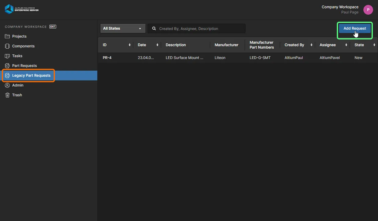Open the Trash section
This screenshot has width=378, height=221.
click(x=17, y=95)
